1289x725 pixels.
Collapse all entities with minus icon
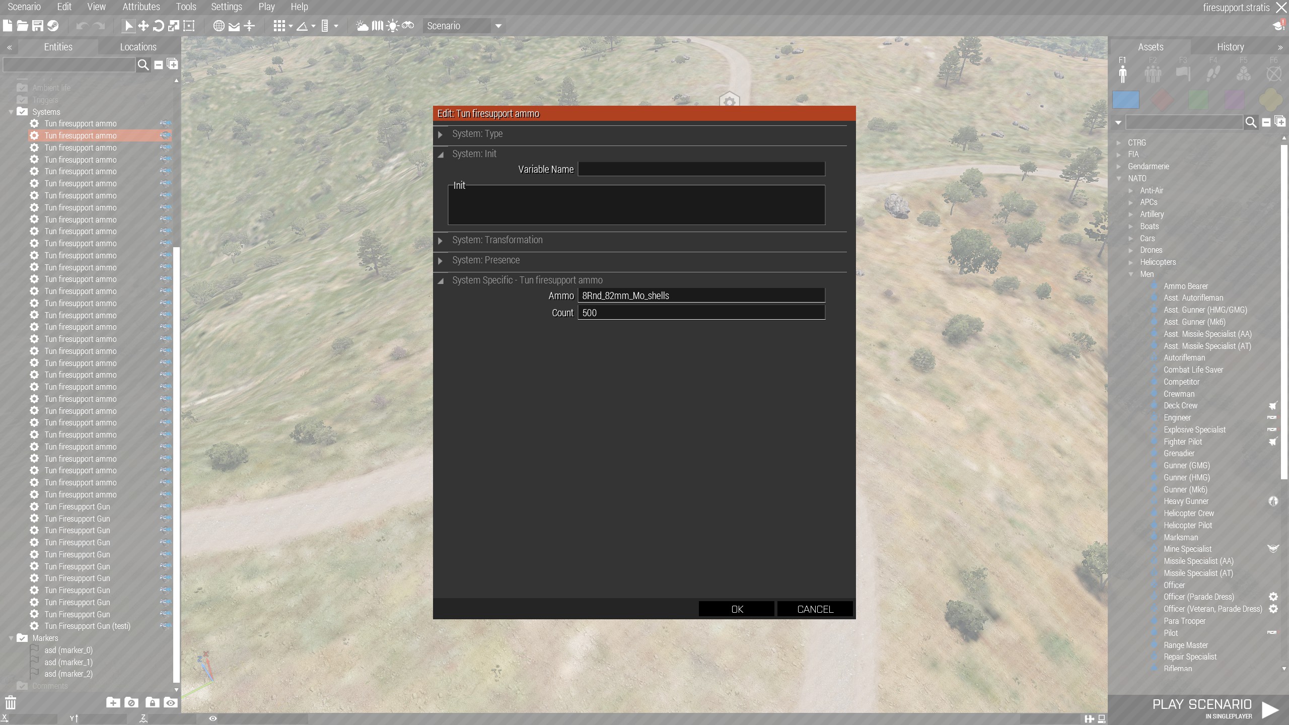click(158, 64)
